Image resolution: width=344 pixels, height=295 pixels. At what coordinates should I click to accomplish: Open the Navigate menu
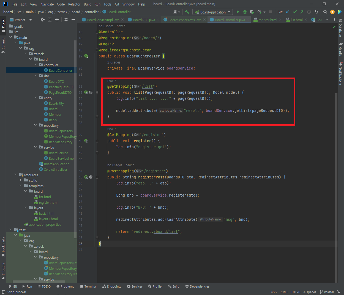pyautogui.click(x=47, y=4)
